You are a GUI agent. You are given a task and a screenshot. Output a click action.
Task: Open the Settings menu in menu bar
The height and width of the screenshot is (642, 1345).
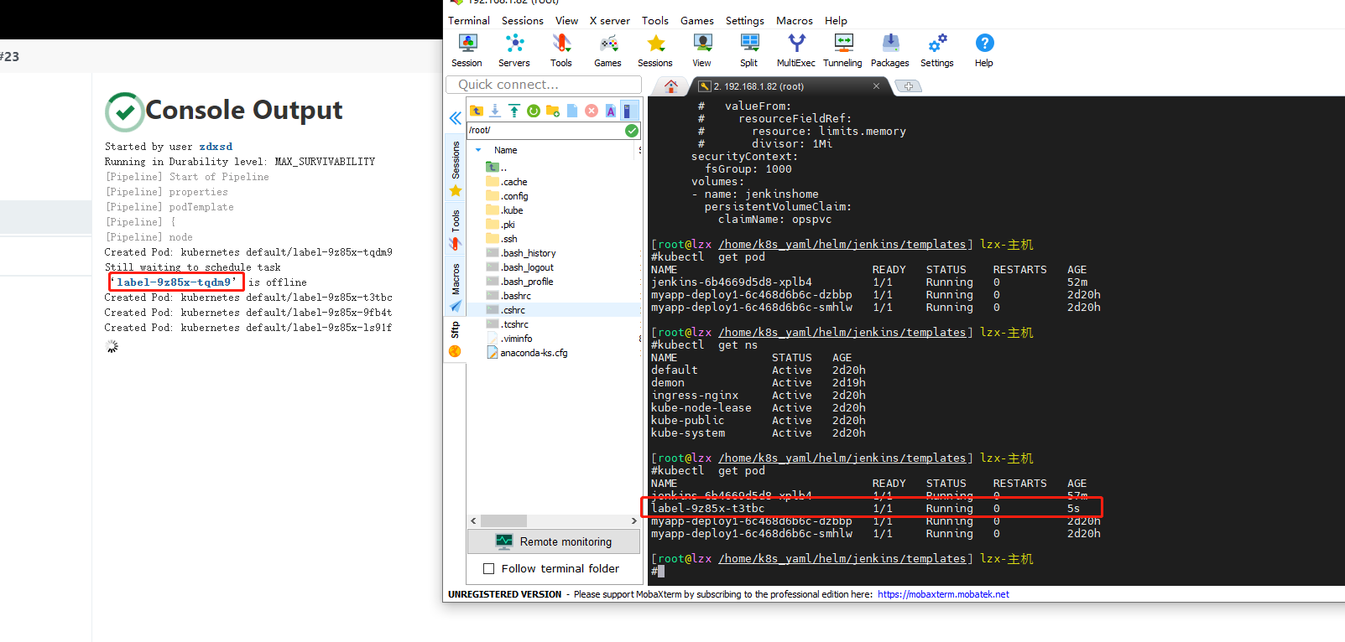[745, 21]
